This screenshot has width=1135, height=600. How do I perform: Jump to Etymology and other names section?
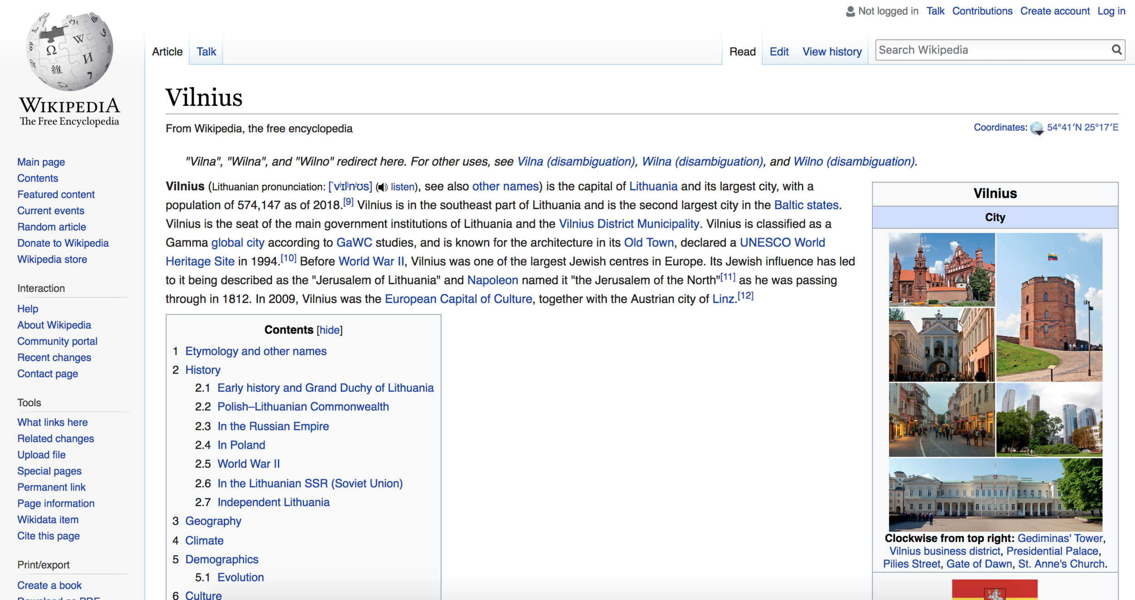(x=256, y=351)
